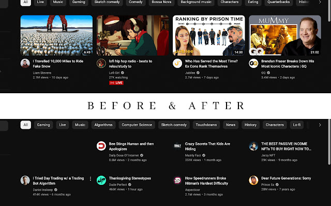The width and height of the screenshot is (331, 206).
Task: Select the bottom All chip
Action: (26, 125)
